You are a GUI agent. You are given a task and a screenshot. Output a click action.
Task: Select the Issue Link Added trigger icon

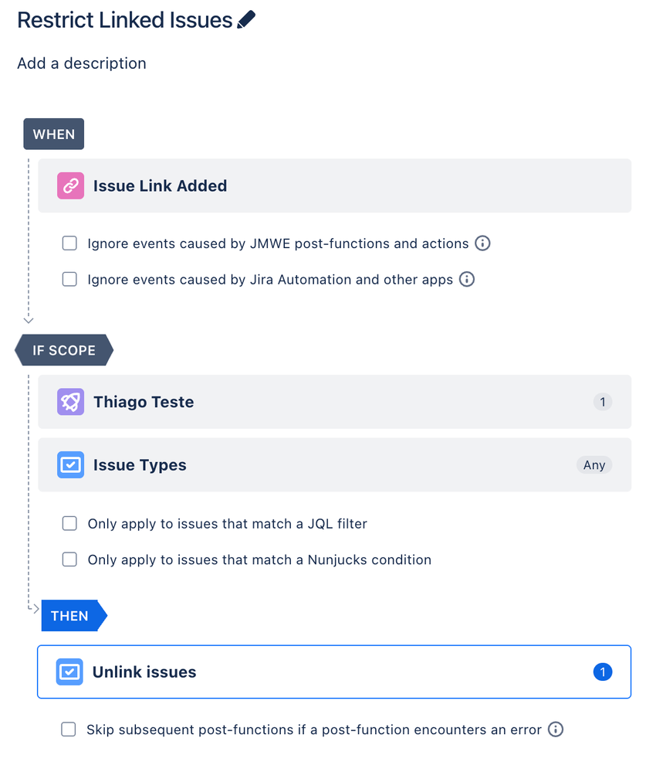tap(69, 185)
